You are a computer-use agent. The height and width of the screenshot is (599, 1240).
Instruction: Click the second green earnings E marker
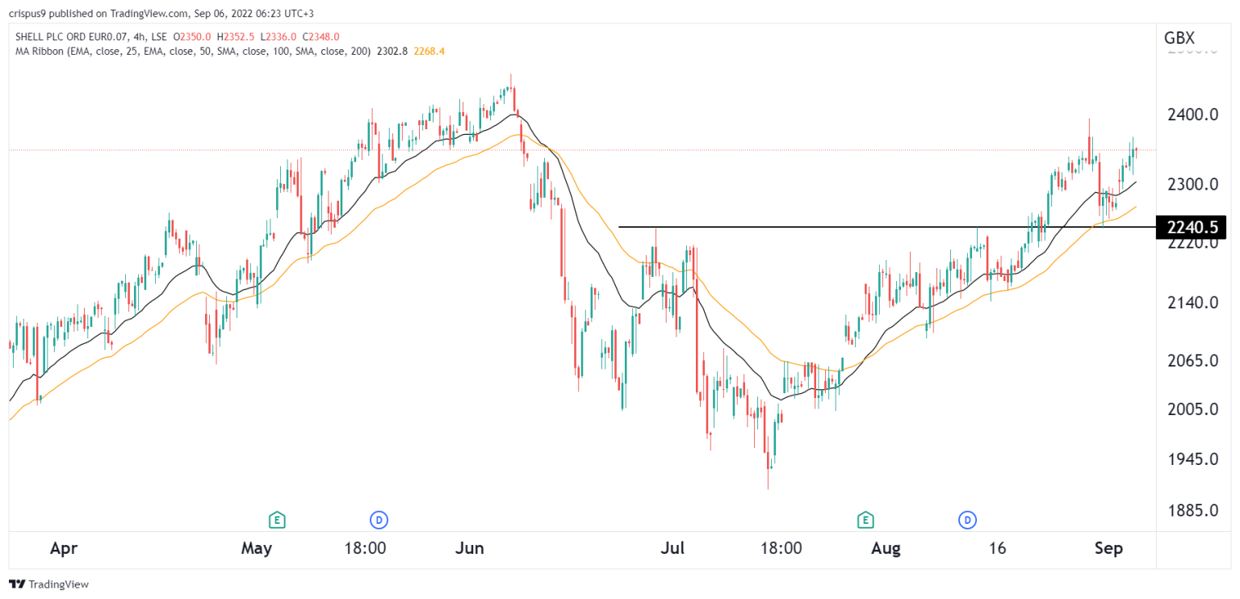coord(866,518)
